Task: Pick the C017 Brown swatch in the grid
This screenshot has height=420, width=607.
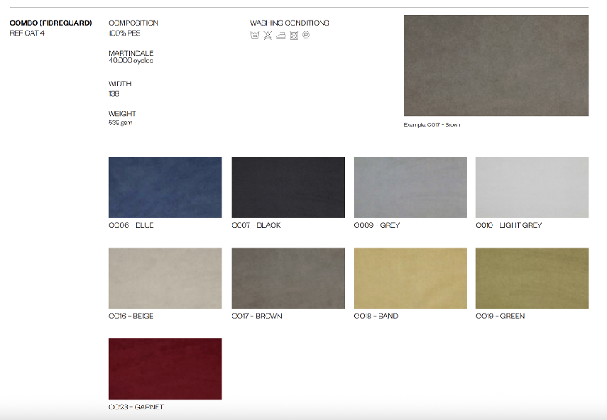Action: tap(287, 278)
